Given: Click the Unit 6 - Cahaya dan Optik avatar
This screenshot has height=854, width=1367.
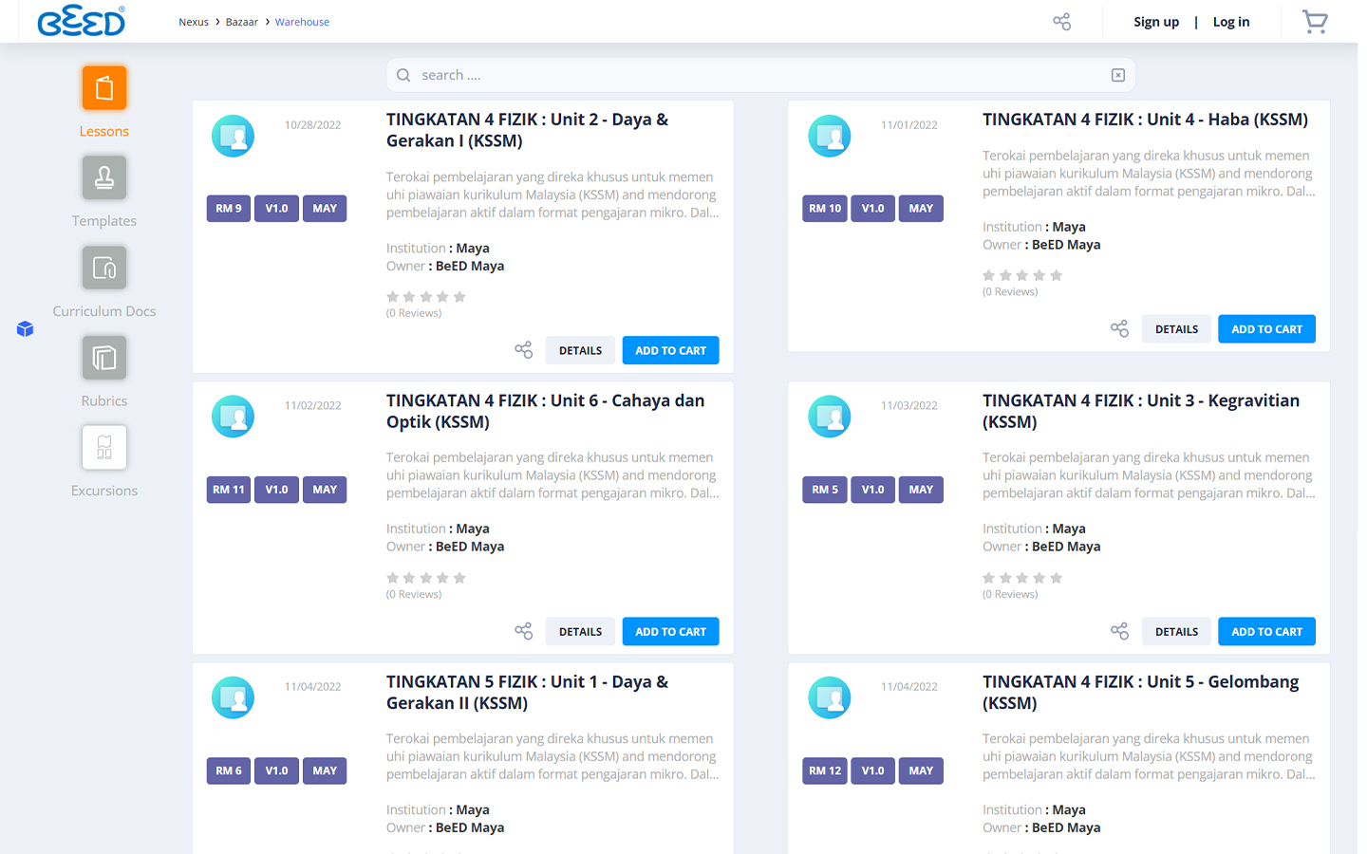Looking at the screenshot, I should pyautogui.click(x=233, y=417).
